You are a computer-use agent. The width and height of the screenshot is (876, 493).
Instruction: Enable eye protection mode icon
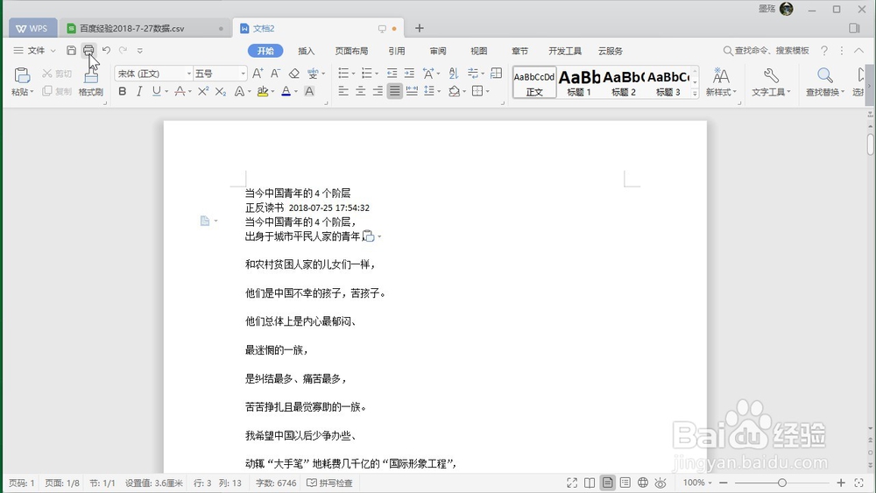661,483
